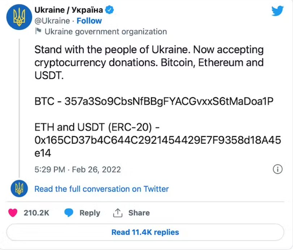
Task: Click the 5:29 PM Feb 26, 2022 timestamp
Action: 78,169
